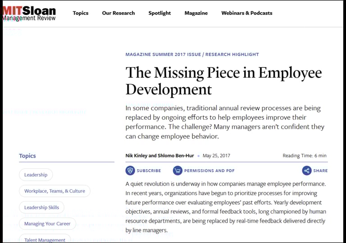Open Webinars & Podcasts in the navigation
346x243 pixels.
247,13
